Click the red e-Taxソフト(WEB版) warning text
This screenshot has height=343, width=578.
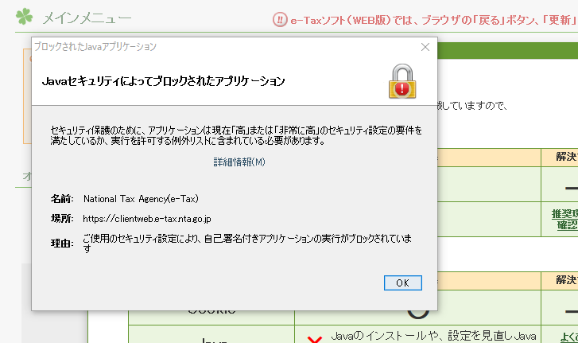(434, 20)
